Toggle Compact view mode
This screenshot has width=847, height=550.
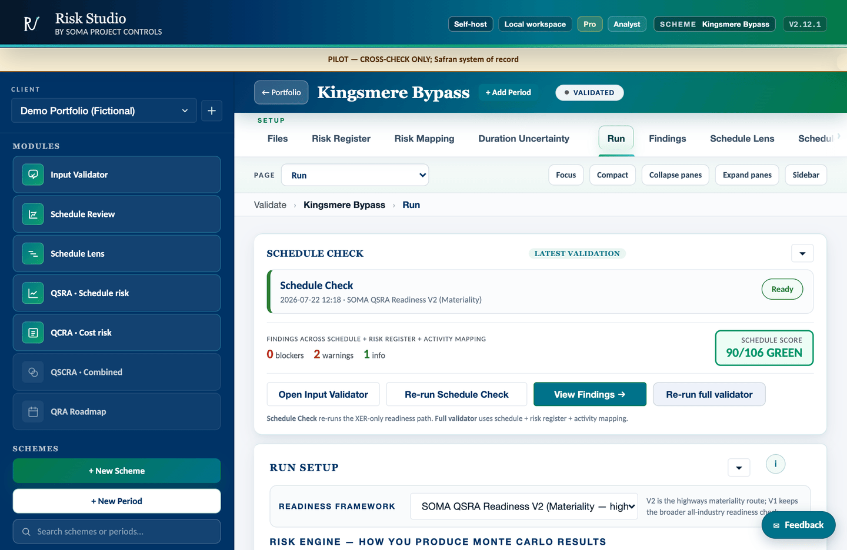pos(612,175)
